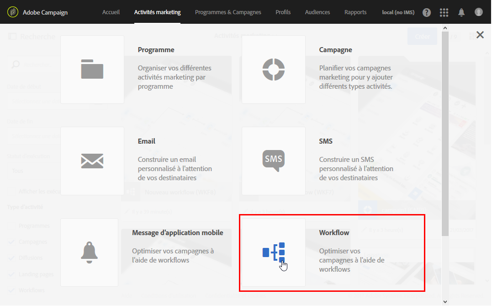Click the overlay vertical scrollbar thumb
This screenshot has width=492, height=306.
445,134
